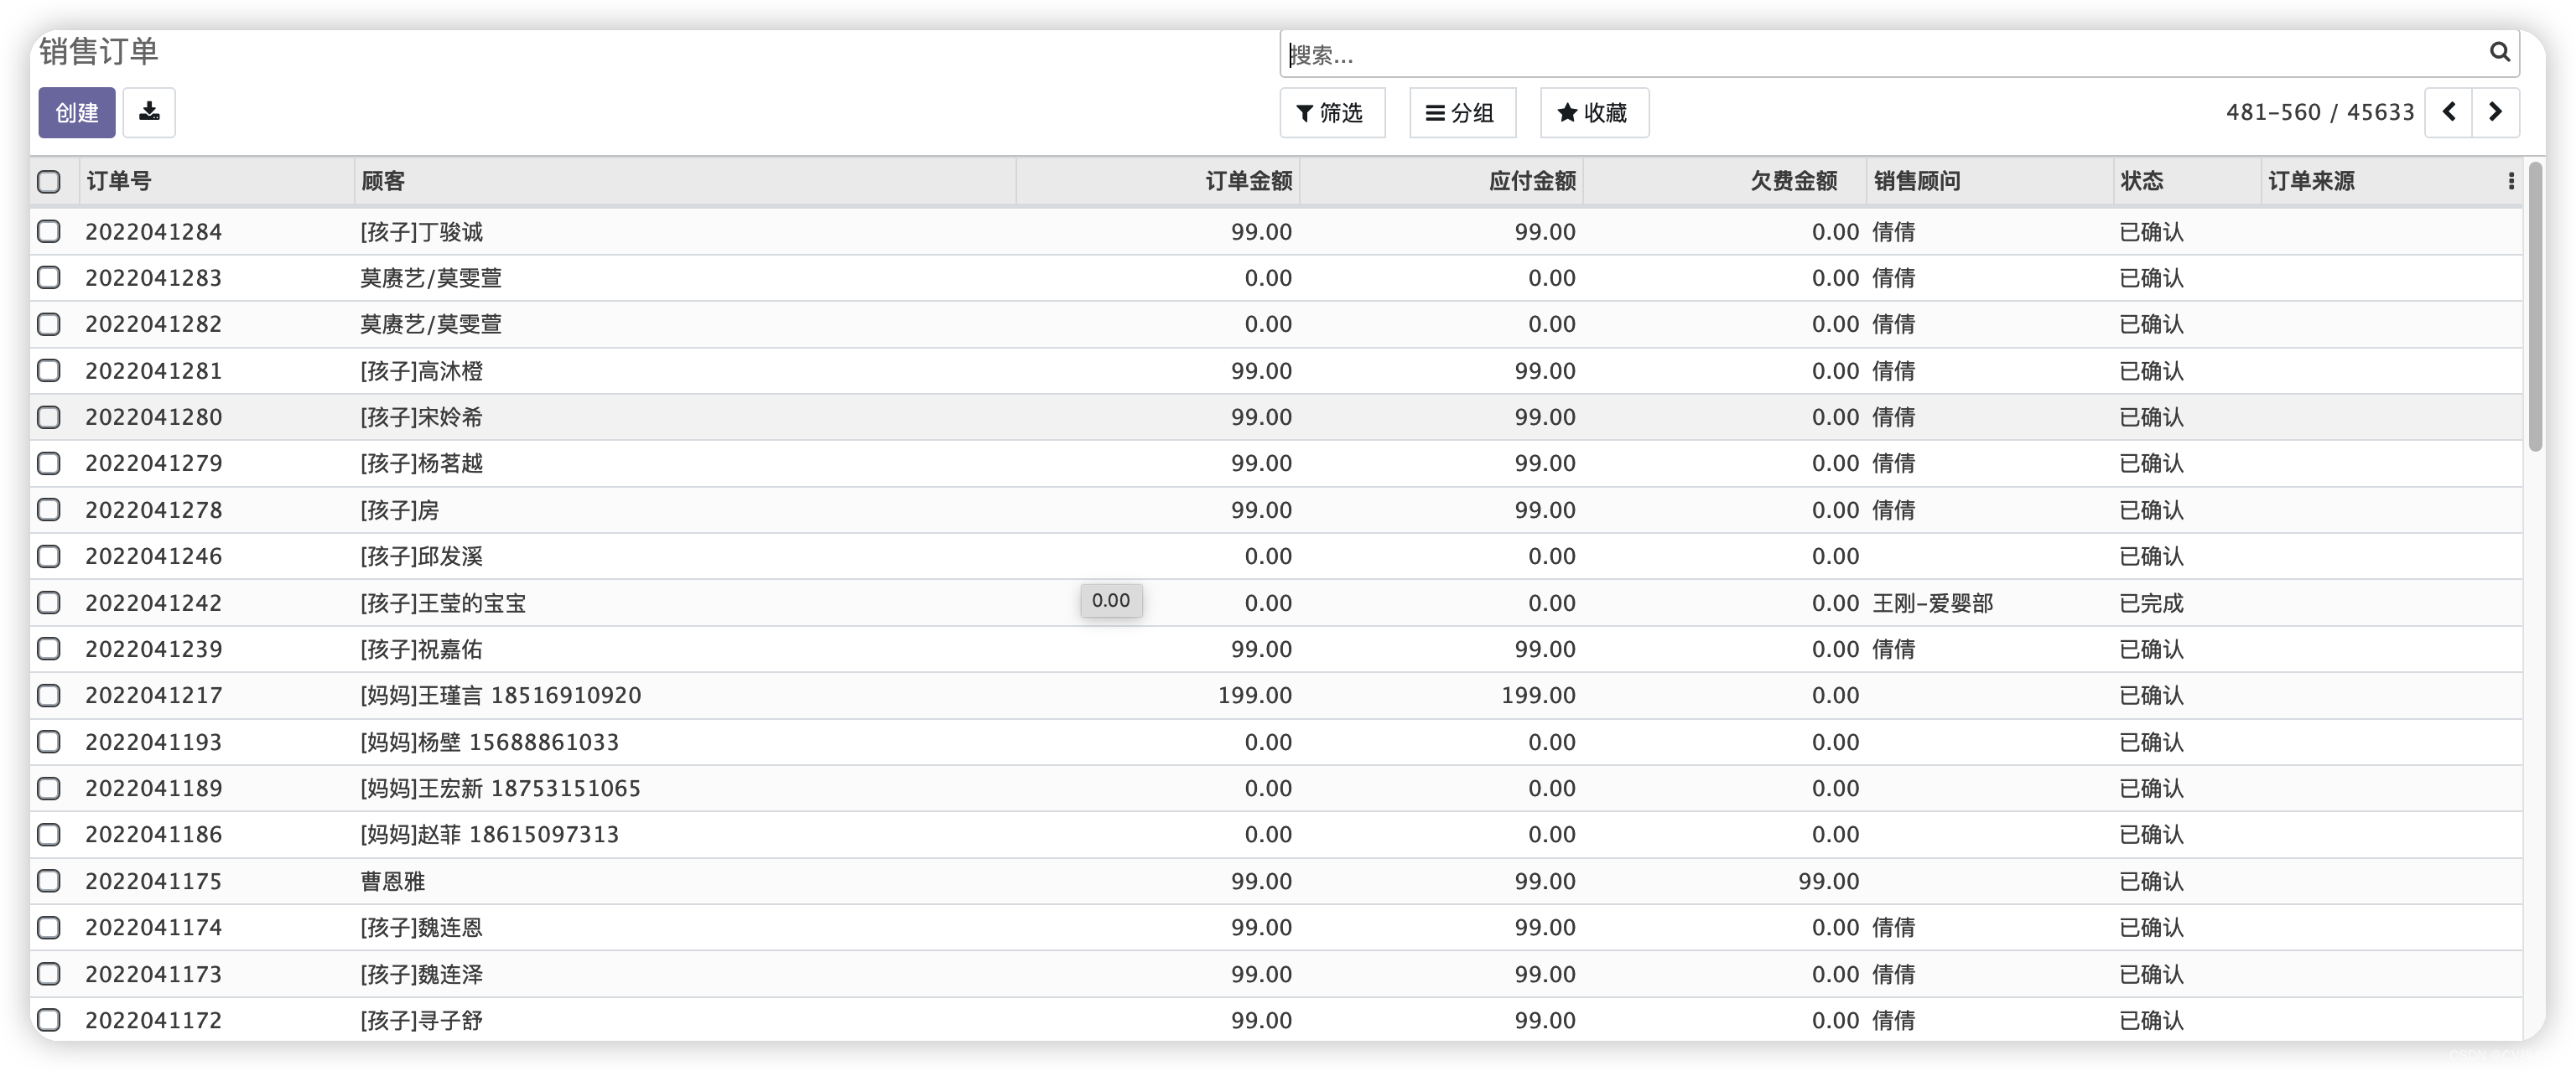Viewport: 2576px width, 1071px height.
Task: Click the export download icon next to 创建
Action: tap(149, 112)
